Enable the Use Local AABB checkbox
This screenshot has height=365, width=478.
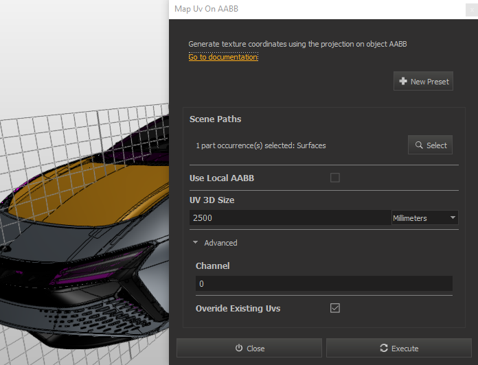(335, 178)
